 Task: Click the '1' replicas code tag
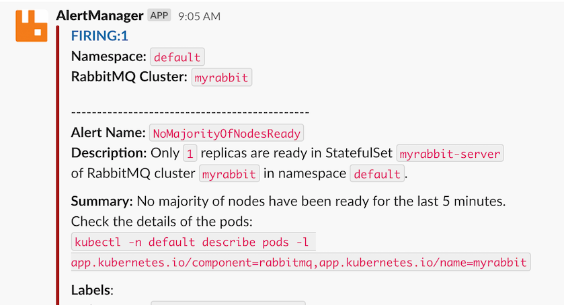(190, 153)
